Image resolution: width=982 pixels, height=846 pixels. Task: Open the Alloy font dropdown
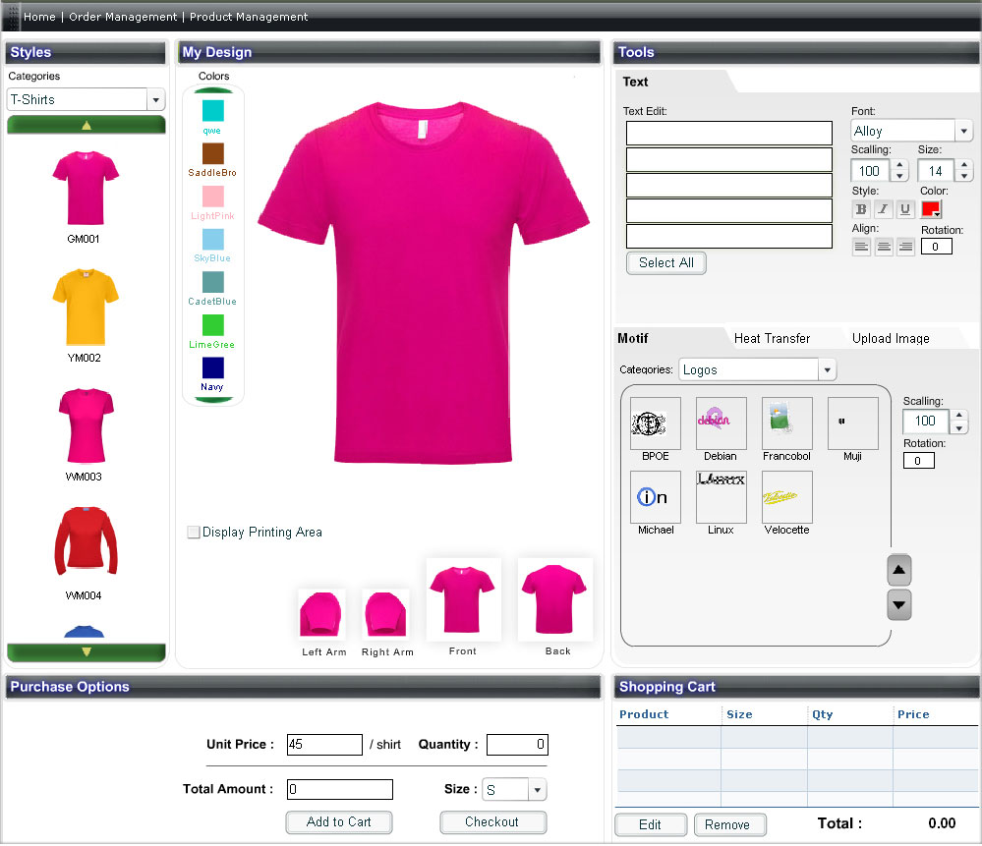click(x=964, y=131)
